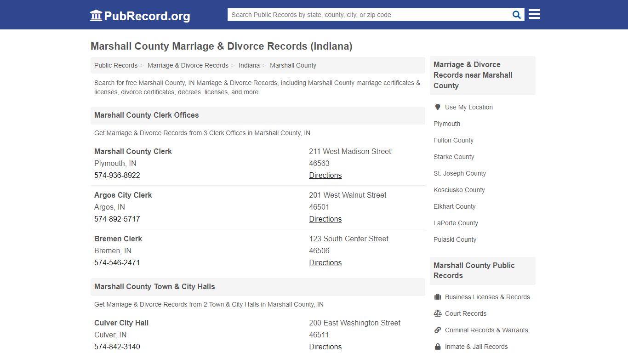Open Inmate & Jail Records link
Screen dimensions: 628x353
(476, 347)
